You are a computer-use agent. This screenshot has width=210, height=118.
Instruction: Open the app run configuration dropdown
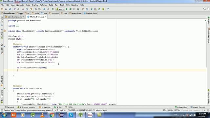pyautogui.click(x=60, y=9)
